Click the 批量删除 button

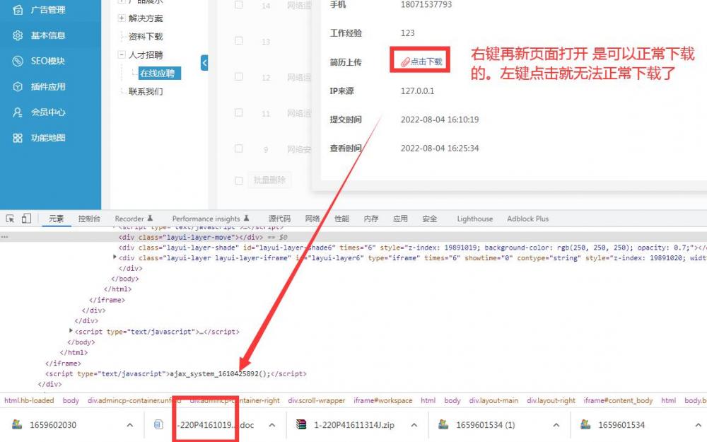[x=269, y=180]
